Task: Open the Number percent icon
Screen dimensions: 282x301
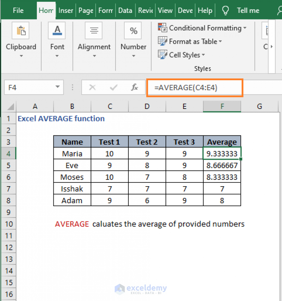Action: pyautogui.click(x=133, y=31)
